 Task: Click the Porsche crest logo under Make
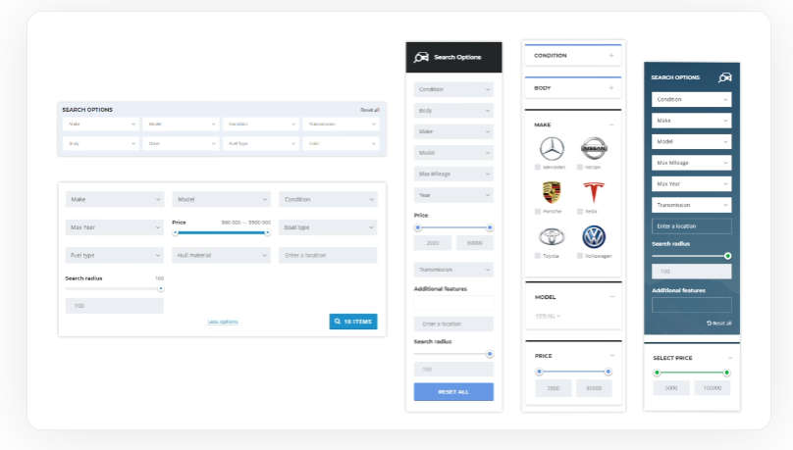coord(552,192)
